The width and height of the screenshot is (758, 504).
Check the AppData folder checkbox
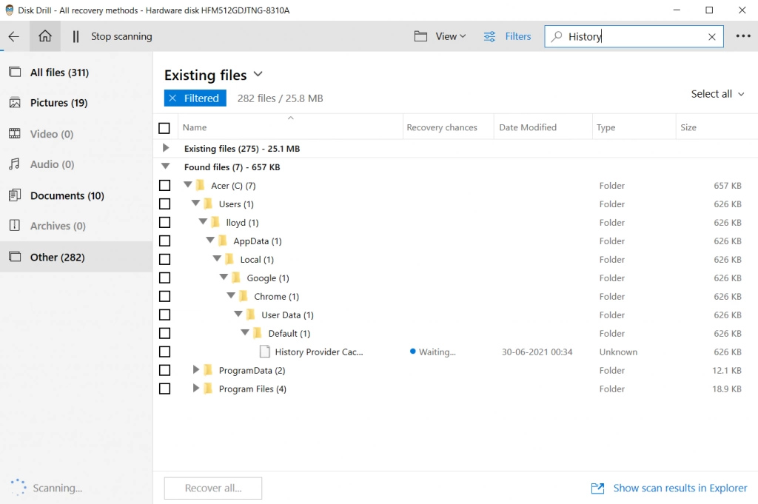point(164,241)
